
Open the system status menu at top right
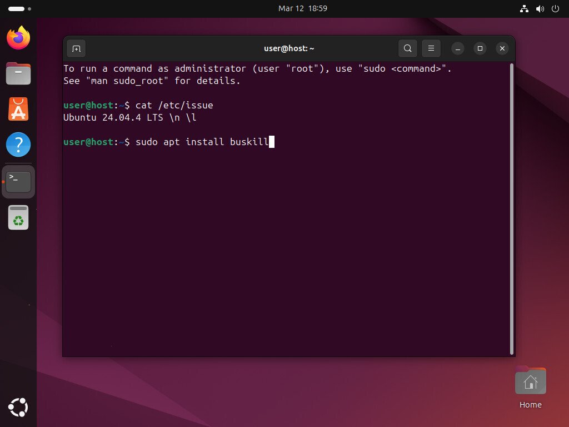coord(555,8)
